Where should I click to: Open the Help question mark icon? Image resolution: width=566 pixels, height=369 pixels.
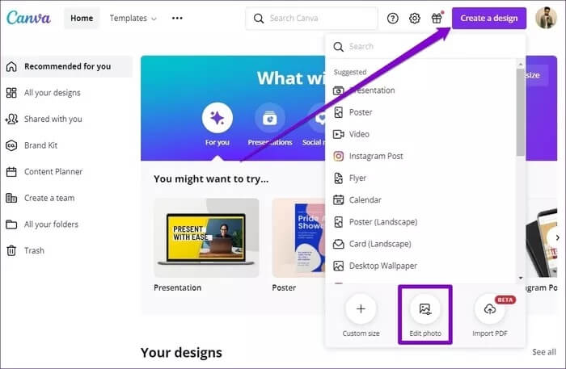tap(393, 18)
